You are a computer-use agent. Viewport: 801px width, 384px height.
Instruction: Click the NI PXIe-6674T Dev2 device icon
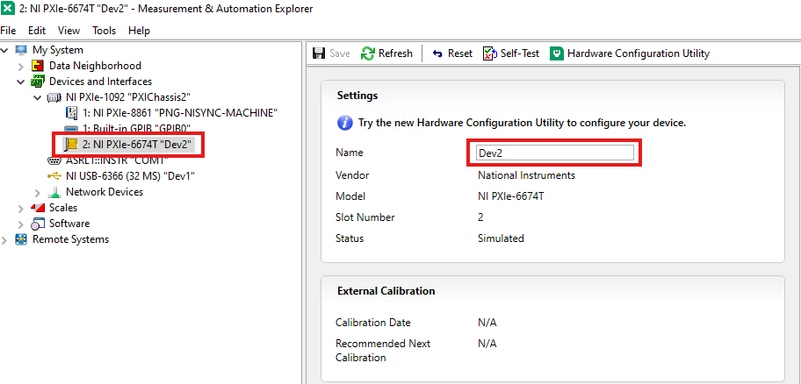(71, 145)
